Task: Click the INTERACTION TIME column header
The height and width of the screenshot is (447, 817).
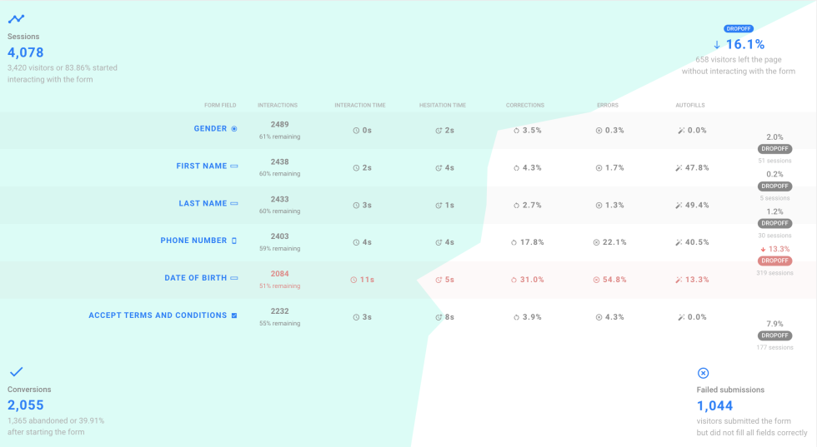Action: click(360, 105)
